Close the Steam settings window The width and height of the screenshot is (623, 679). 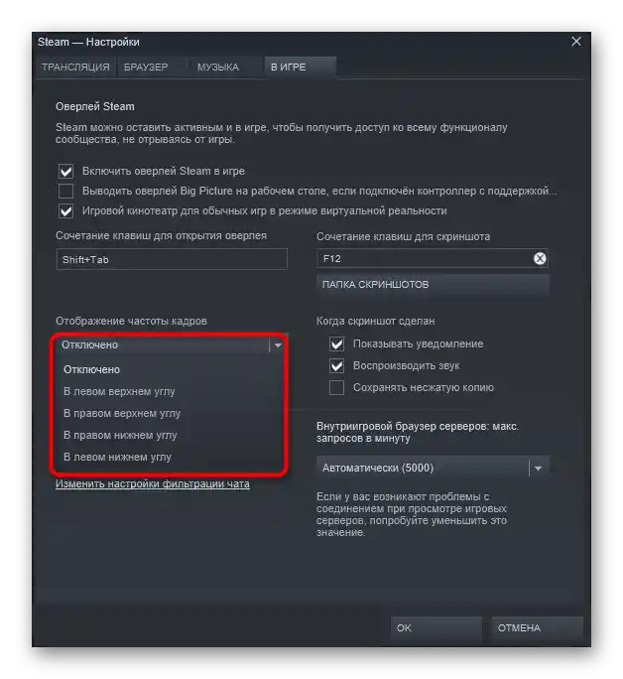click(x=575, y=42)
